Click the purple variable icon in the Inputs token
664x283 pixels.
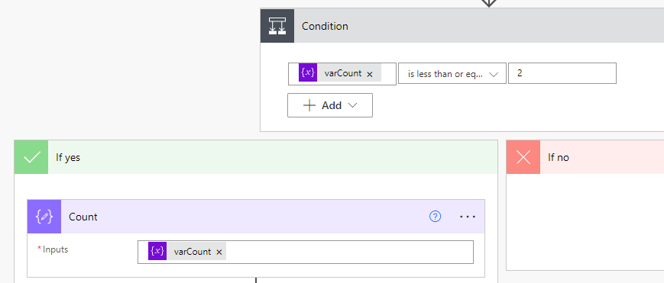pos(157,251)
